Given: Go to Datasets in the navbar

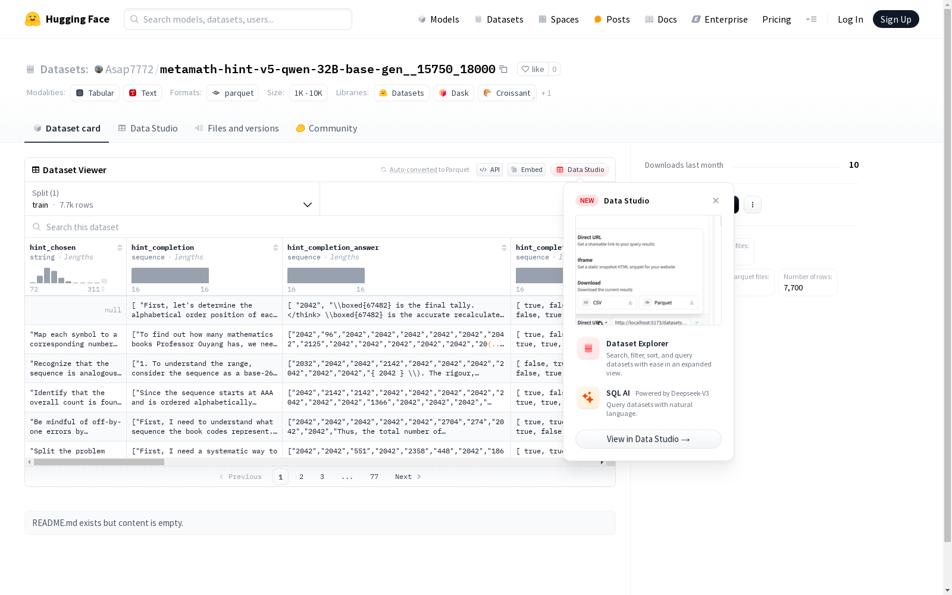Looking at the screenshot, I should tap(499, 19).
